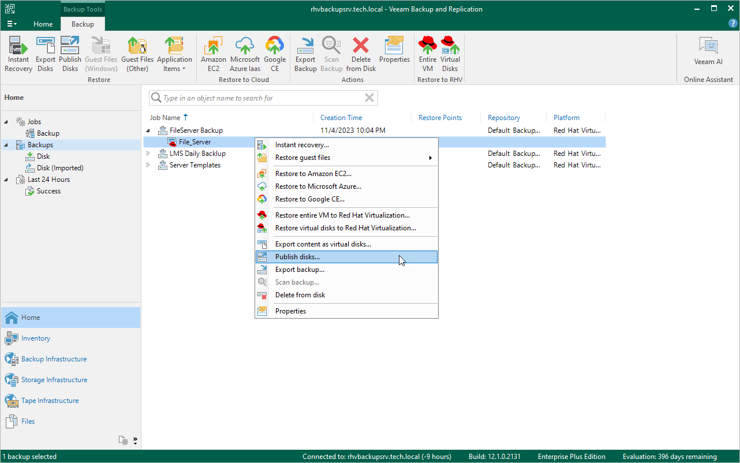Choose Restore to Microsoft Azure menu item
Image resolution: width=740 pixels, height=463 pixels.
(346, 186)
